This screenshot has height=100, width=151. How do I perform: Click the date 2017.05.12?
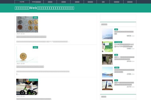pos(21,96)
